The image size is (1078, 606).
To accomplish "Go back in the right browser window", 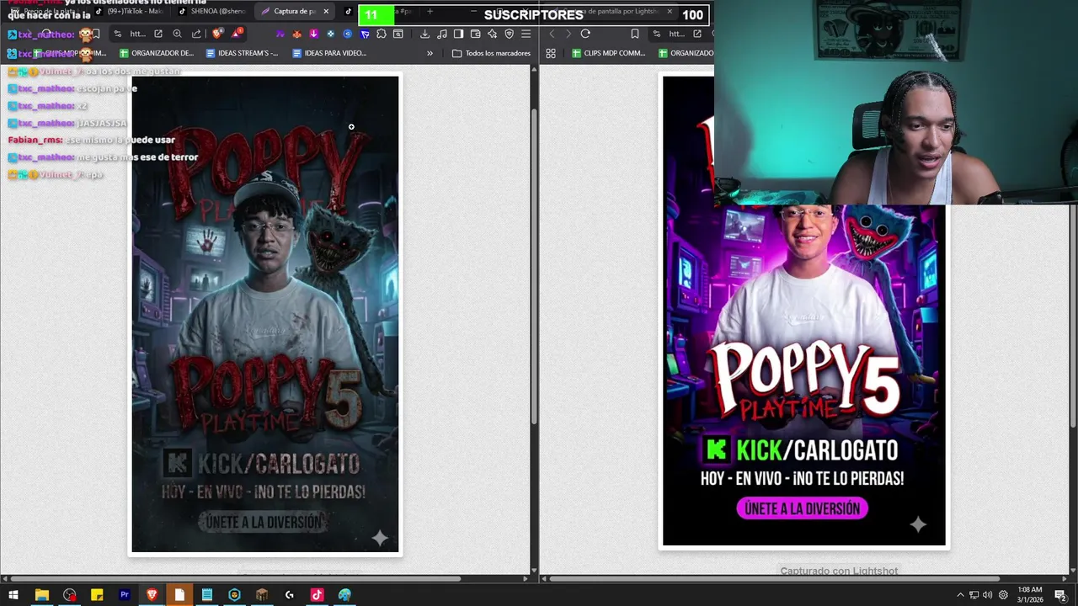I will pyautogui.click(x=552, y=34).
